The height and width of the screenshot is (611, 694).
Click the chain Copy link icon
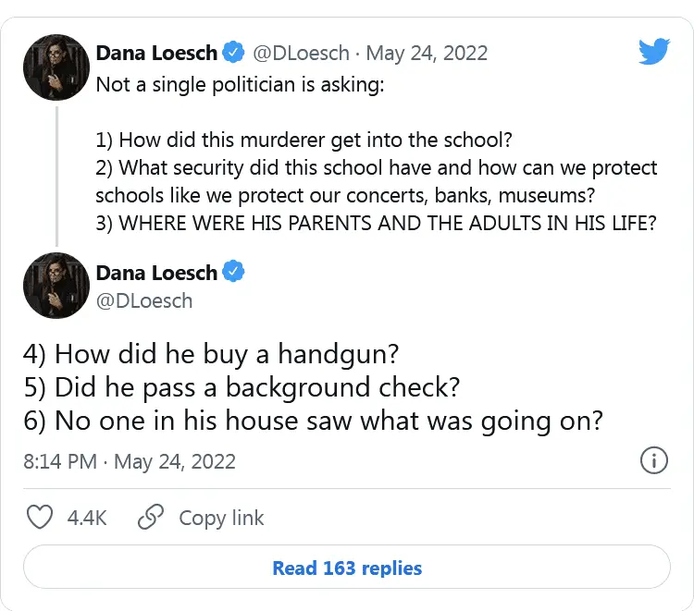point(150,517)
